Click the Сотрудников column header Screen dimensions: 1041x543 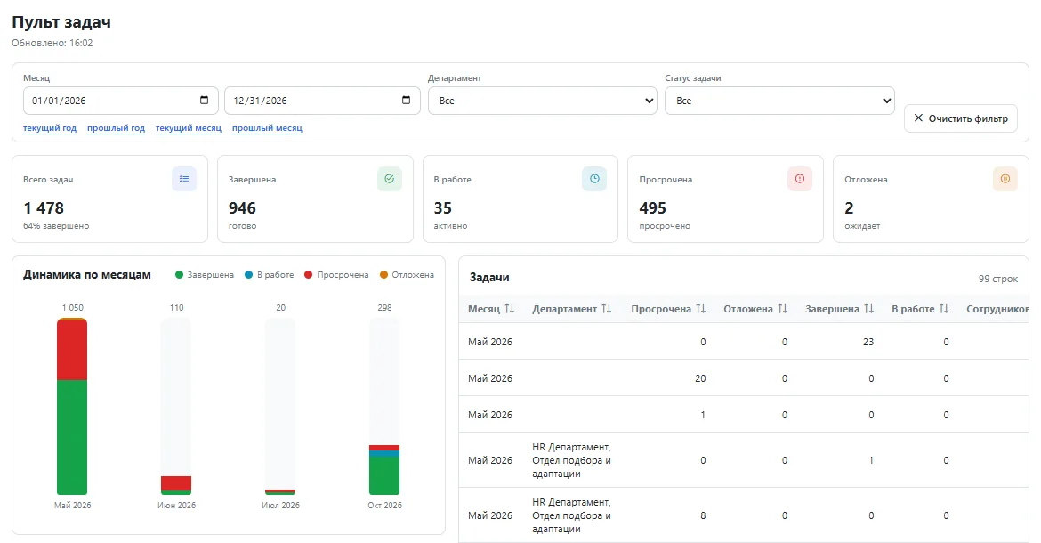click(x=997, y=309)
